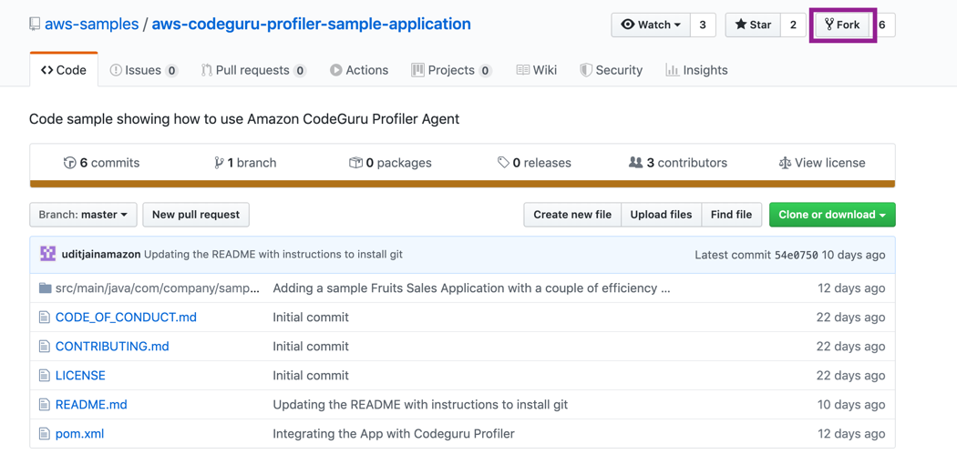Viewport: 957px width, 454px height.
Task: Click '12 days ago' in pom.xml row
Action: click(851, 434)
